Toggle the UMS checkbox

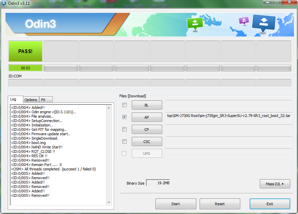pyautogui.click(x=124, y=153)
